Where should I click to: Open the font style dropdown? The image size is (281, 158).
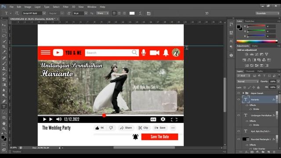point(62,13)
